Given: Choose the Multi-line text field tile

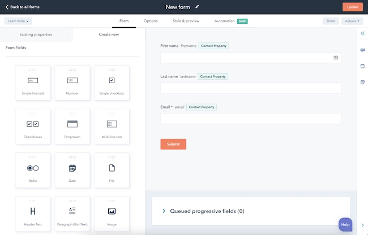Looking at the screenshot, I should (112, 126).
